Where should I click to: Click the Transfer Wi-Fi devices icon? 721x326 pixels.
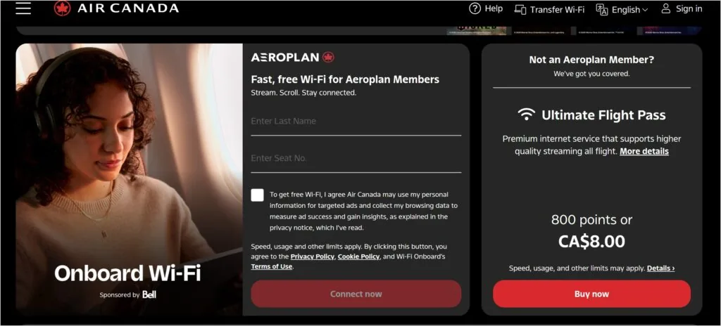pos(520,9)
